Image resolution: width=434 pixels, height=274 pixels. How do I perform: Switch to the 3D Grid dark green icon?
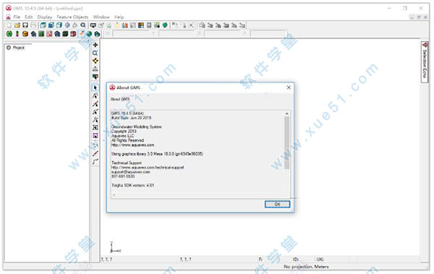click(65, 34)
